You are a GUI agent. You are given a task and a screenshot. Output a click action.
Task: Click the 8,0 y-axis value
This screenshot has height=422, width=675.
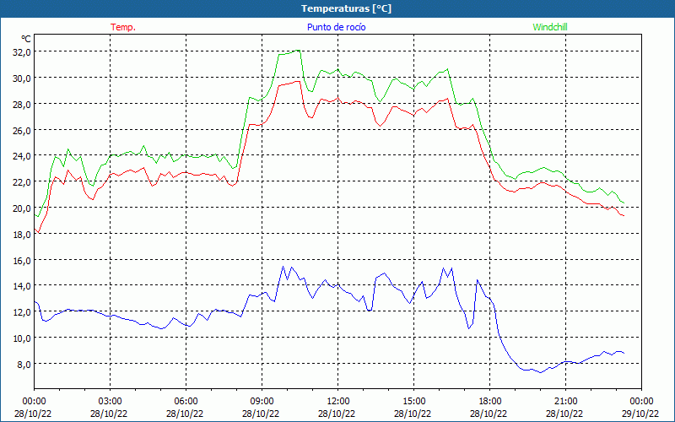tap(24, 364)
